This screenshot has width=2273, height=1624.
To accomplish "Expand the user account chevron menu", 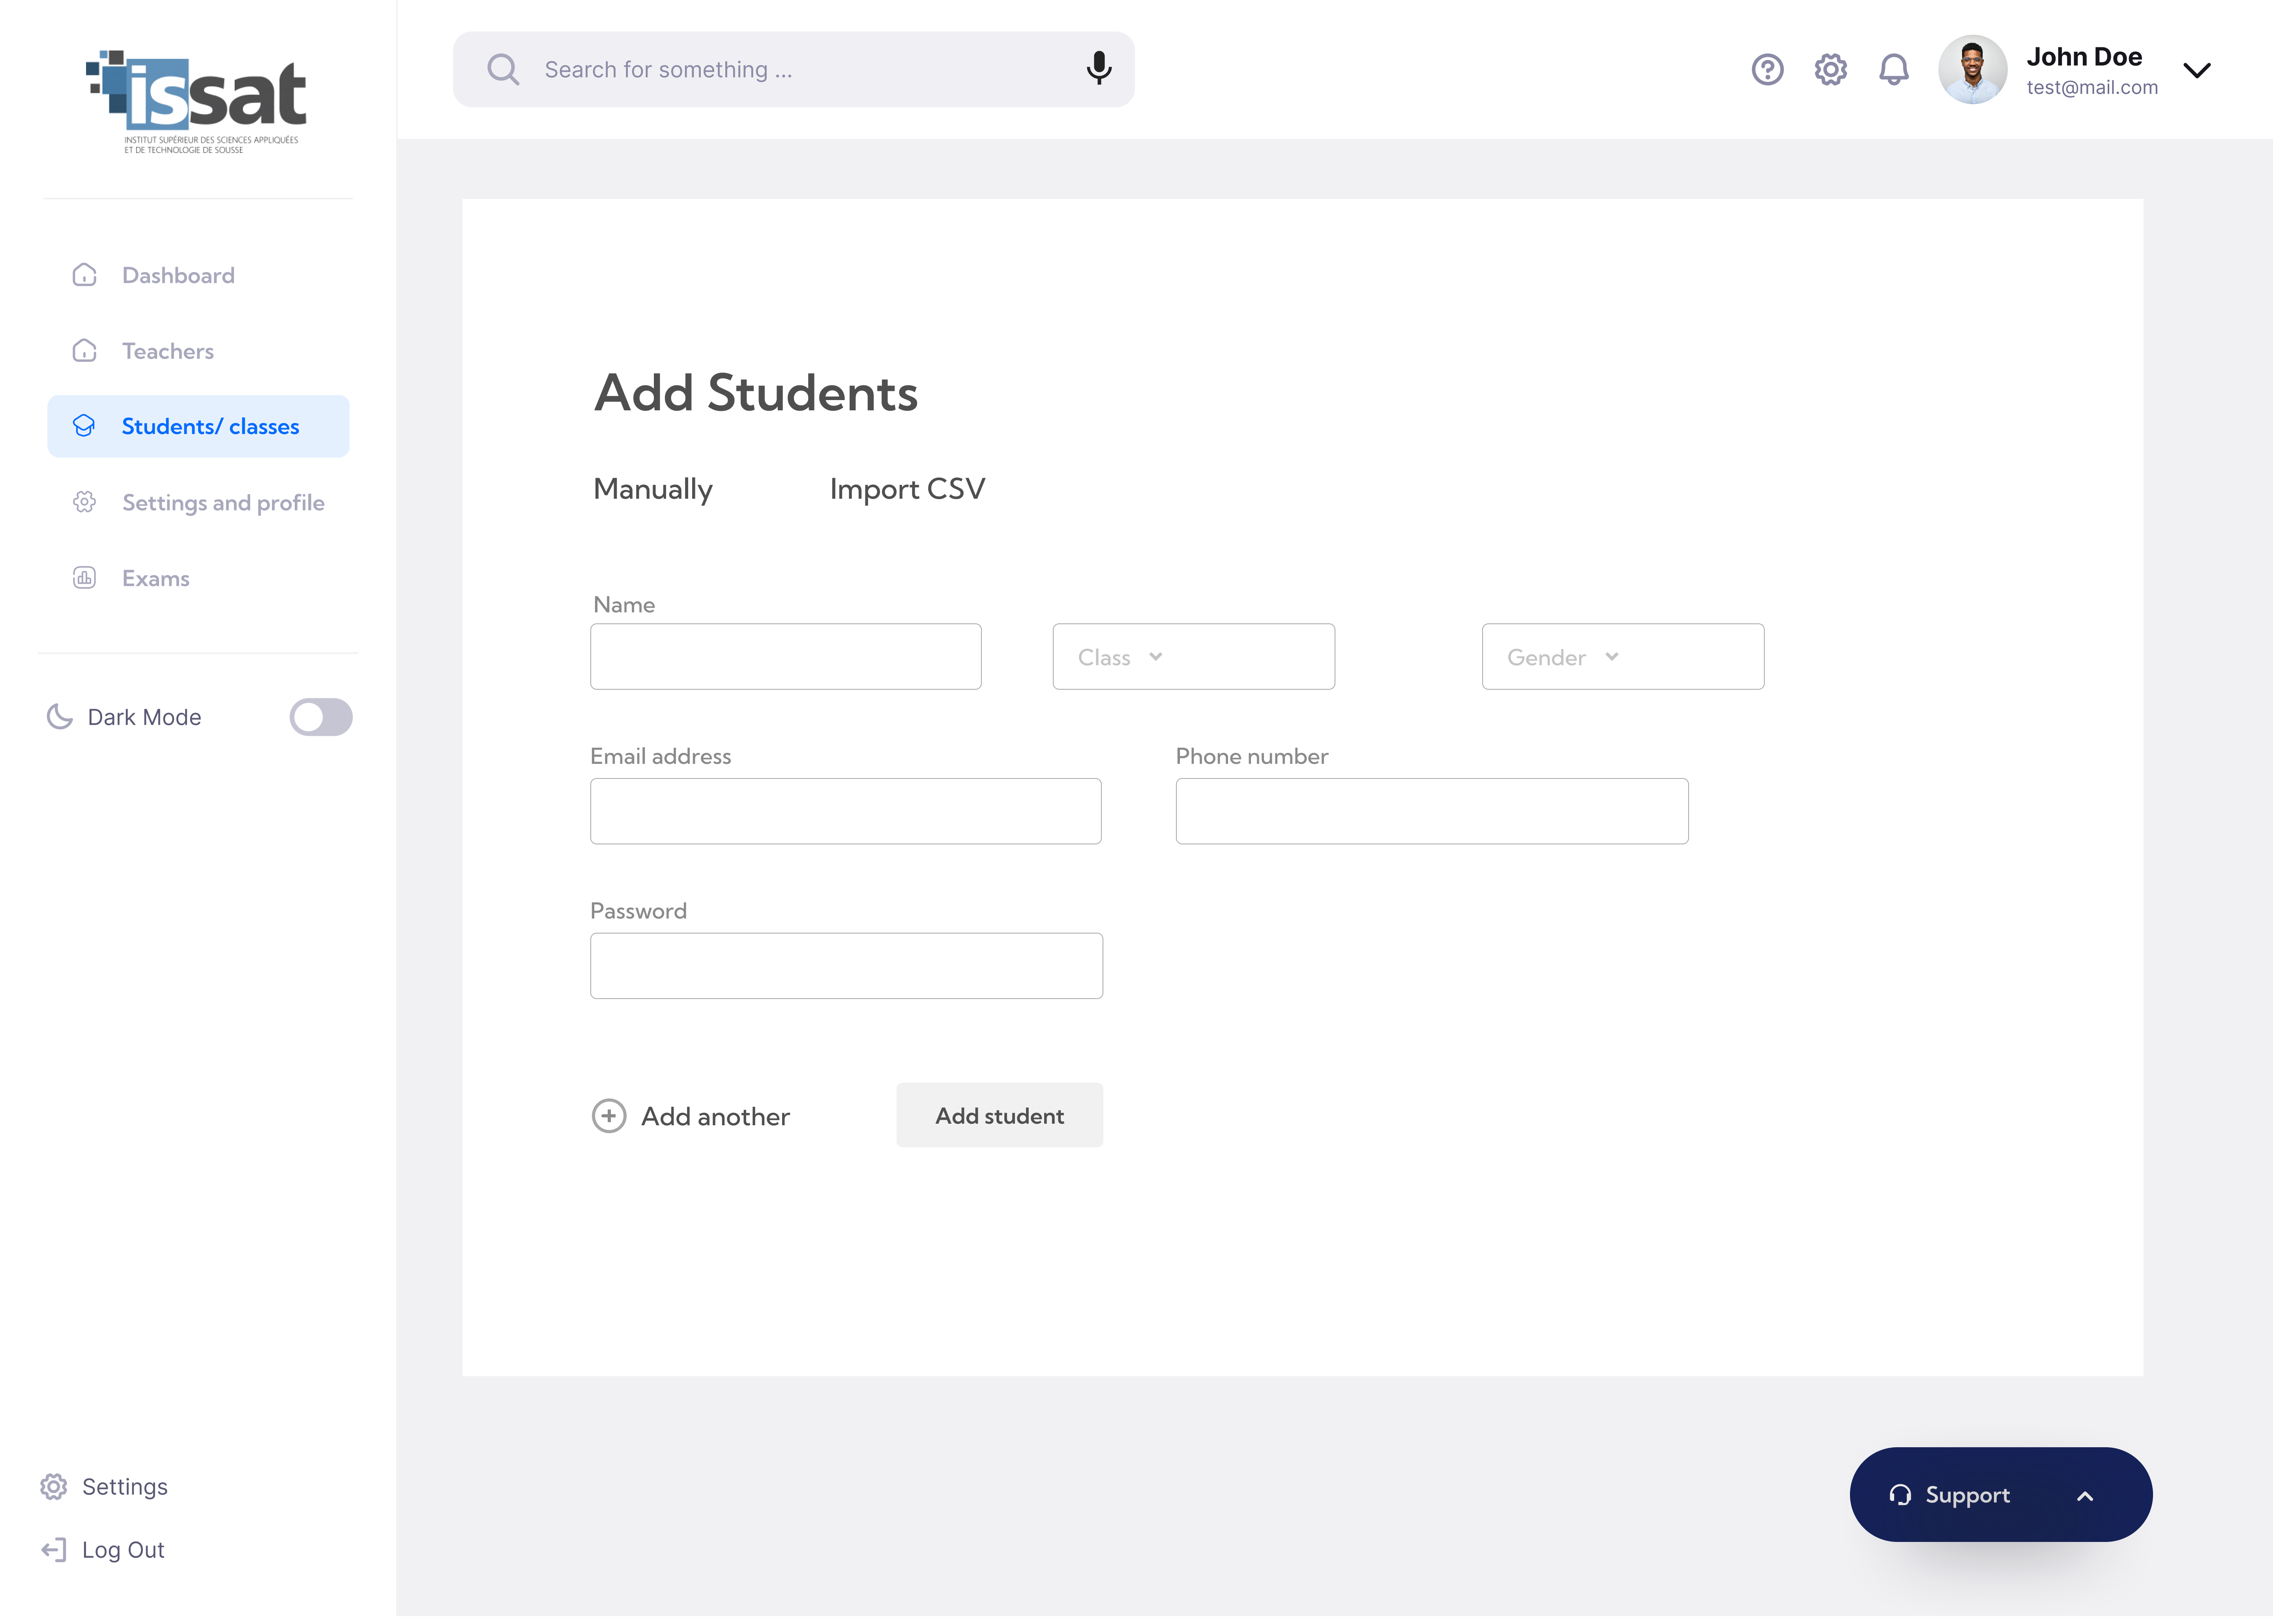I will (2196, 70).
